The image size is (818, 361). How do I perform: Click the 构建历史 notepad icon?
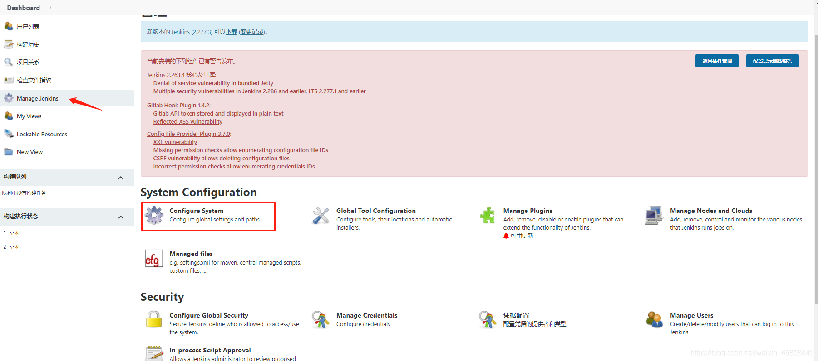(9, 44)
